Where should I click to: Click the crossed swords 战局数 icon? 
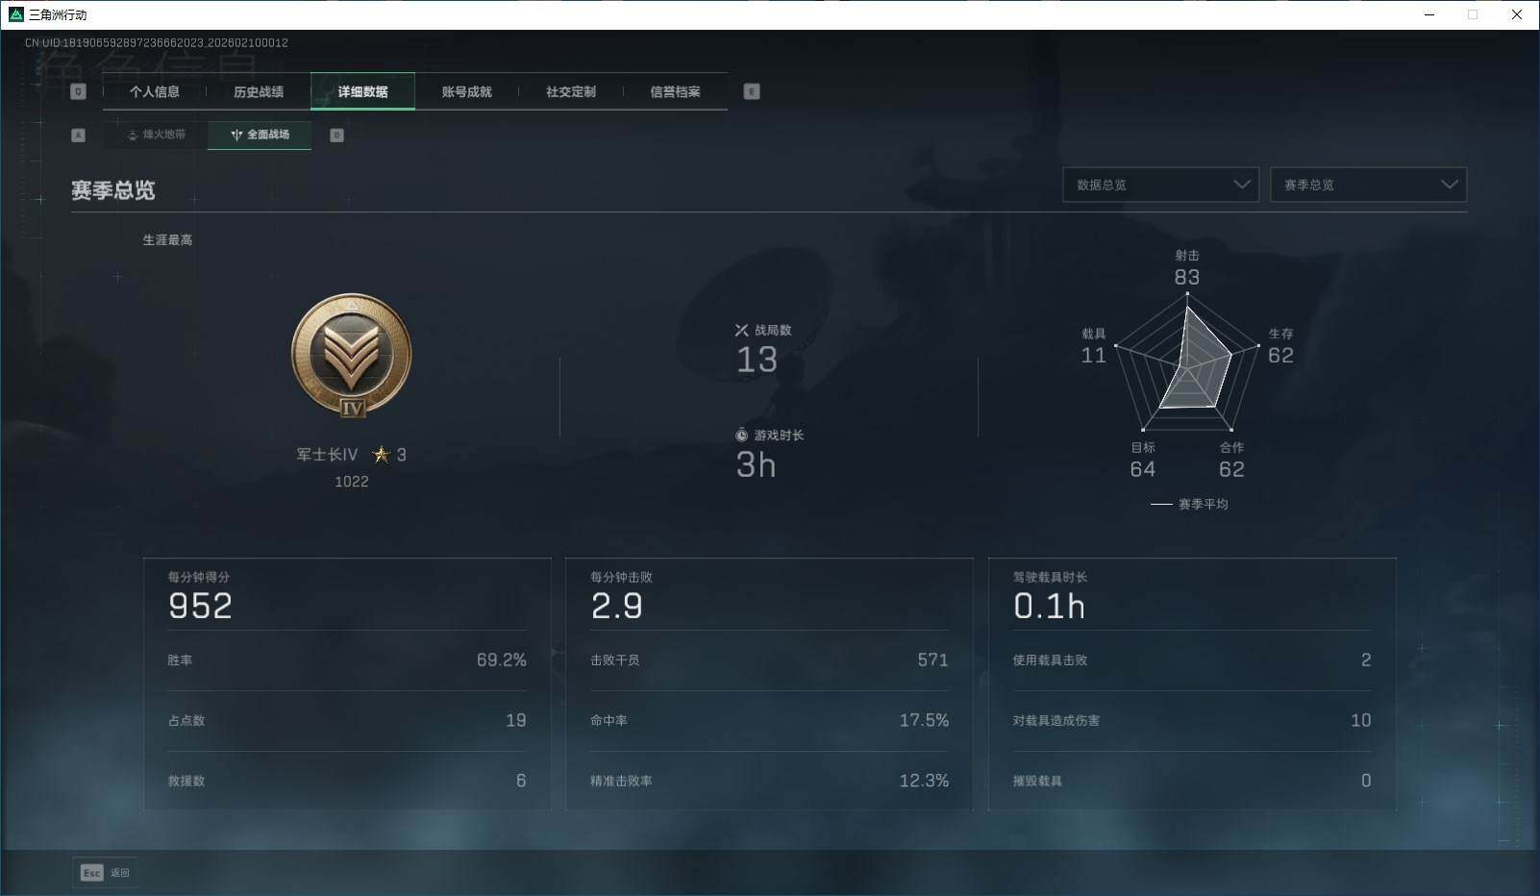click(741, 330)
